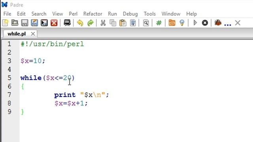
Task: Click line number 7 in the margin
Action: coord(9,95)
